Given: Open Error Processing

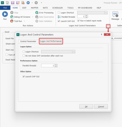Looking at the screenshot, I should (44, 13).
